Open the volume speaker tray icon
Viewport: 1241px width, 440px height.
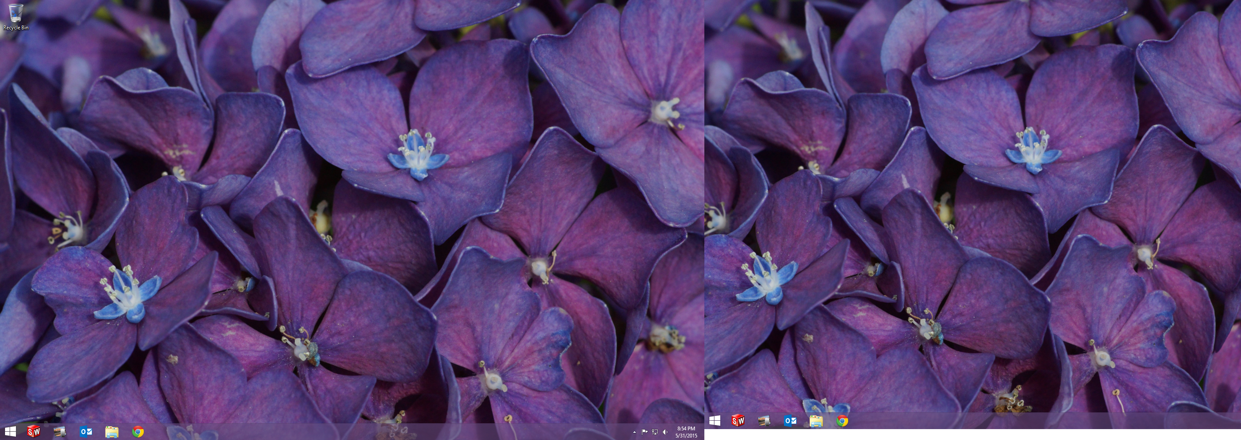point(665,432)
